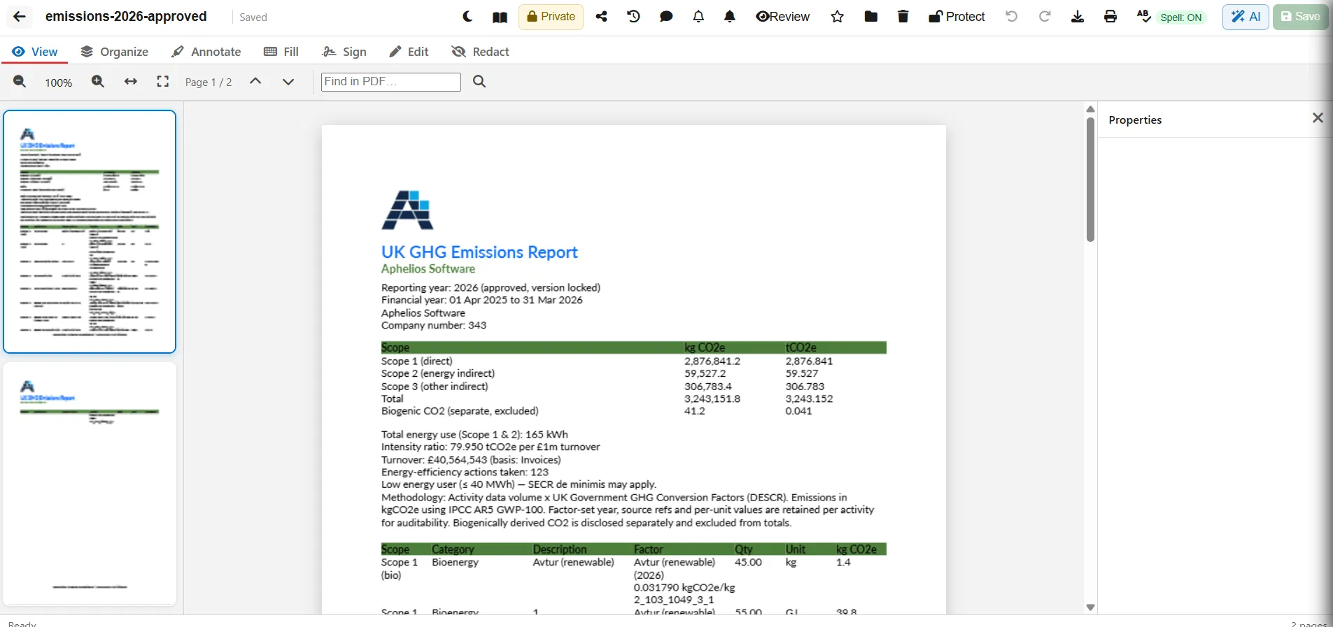Go to next page chevron down
This screenshot has height=627, width=1333.
tap(288, 82)
